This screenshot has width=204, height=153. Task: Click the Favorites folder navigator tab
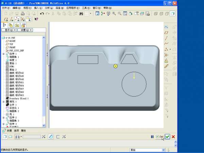(x=17, y=25)
